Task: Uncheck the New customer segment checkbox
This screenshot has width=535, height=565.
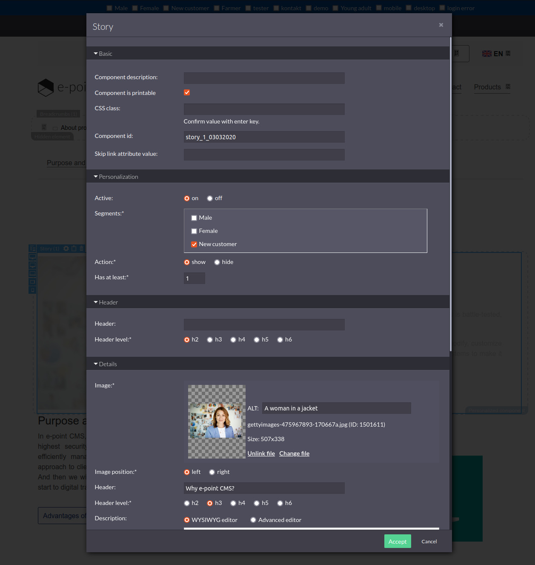Action: tap(194, 244)
